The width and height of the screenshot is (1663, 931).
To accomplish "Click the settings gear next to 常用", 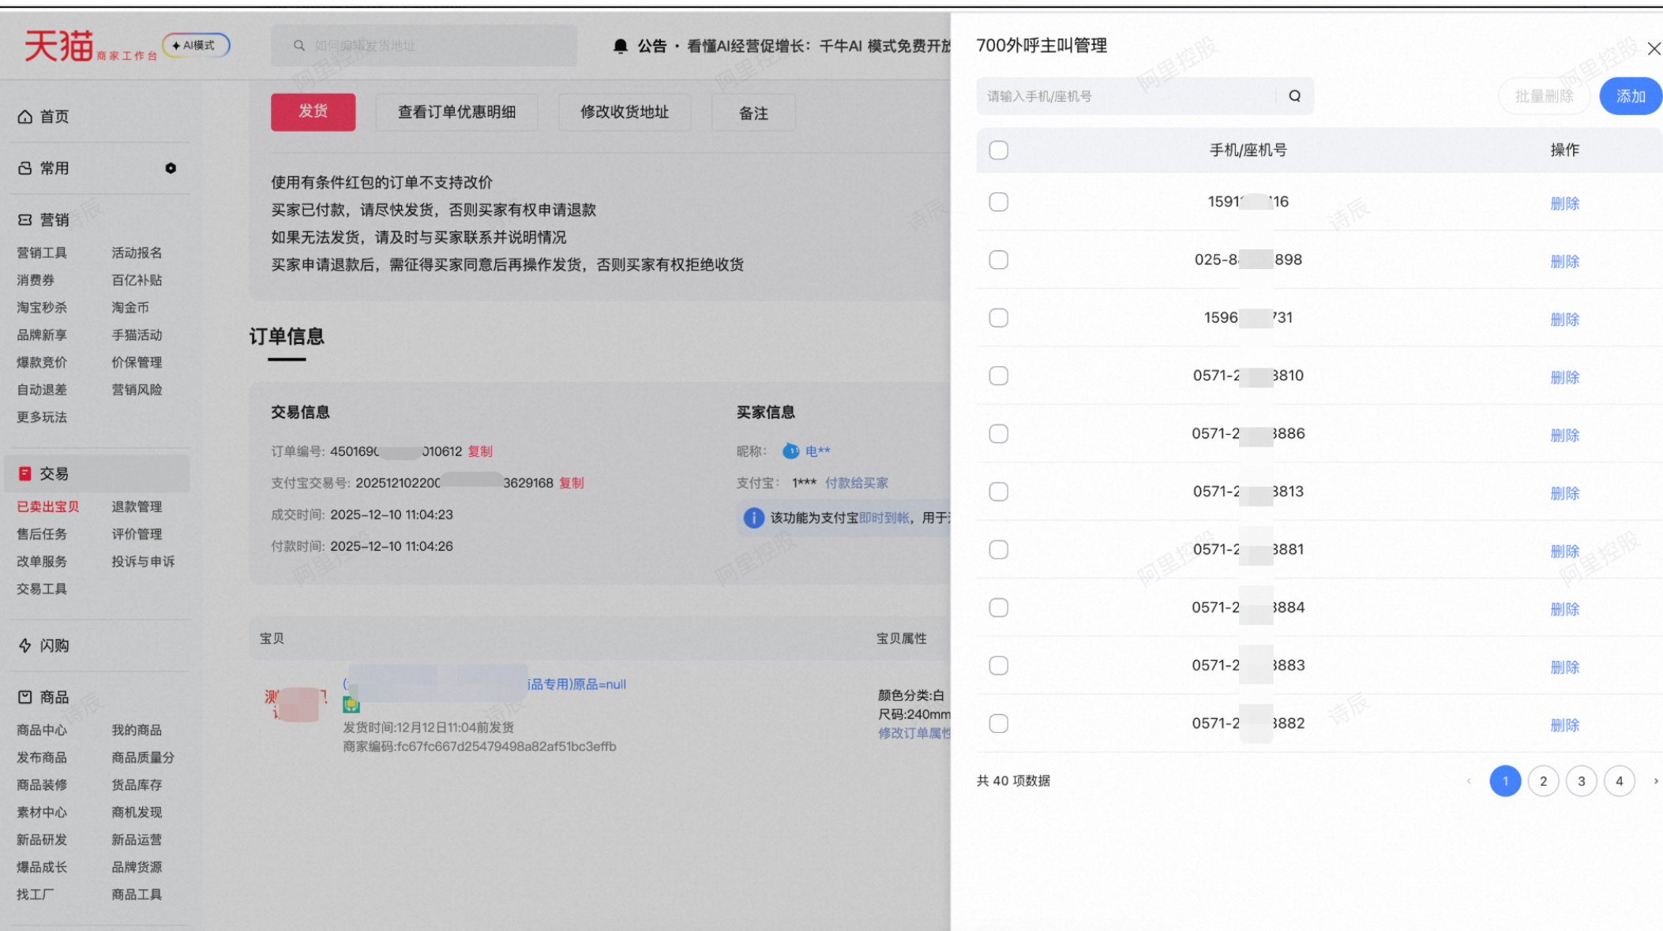I will click(x=171, y=168).
